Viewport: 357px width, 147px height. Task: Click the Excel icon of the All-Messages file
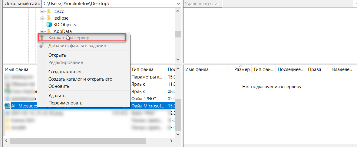tap(7, 106)
